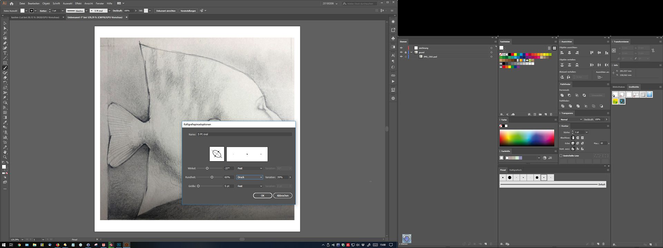Click target circle of zeichnung layer
663x248 pixels.
tap(491, 48)
